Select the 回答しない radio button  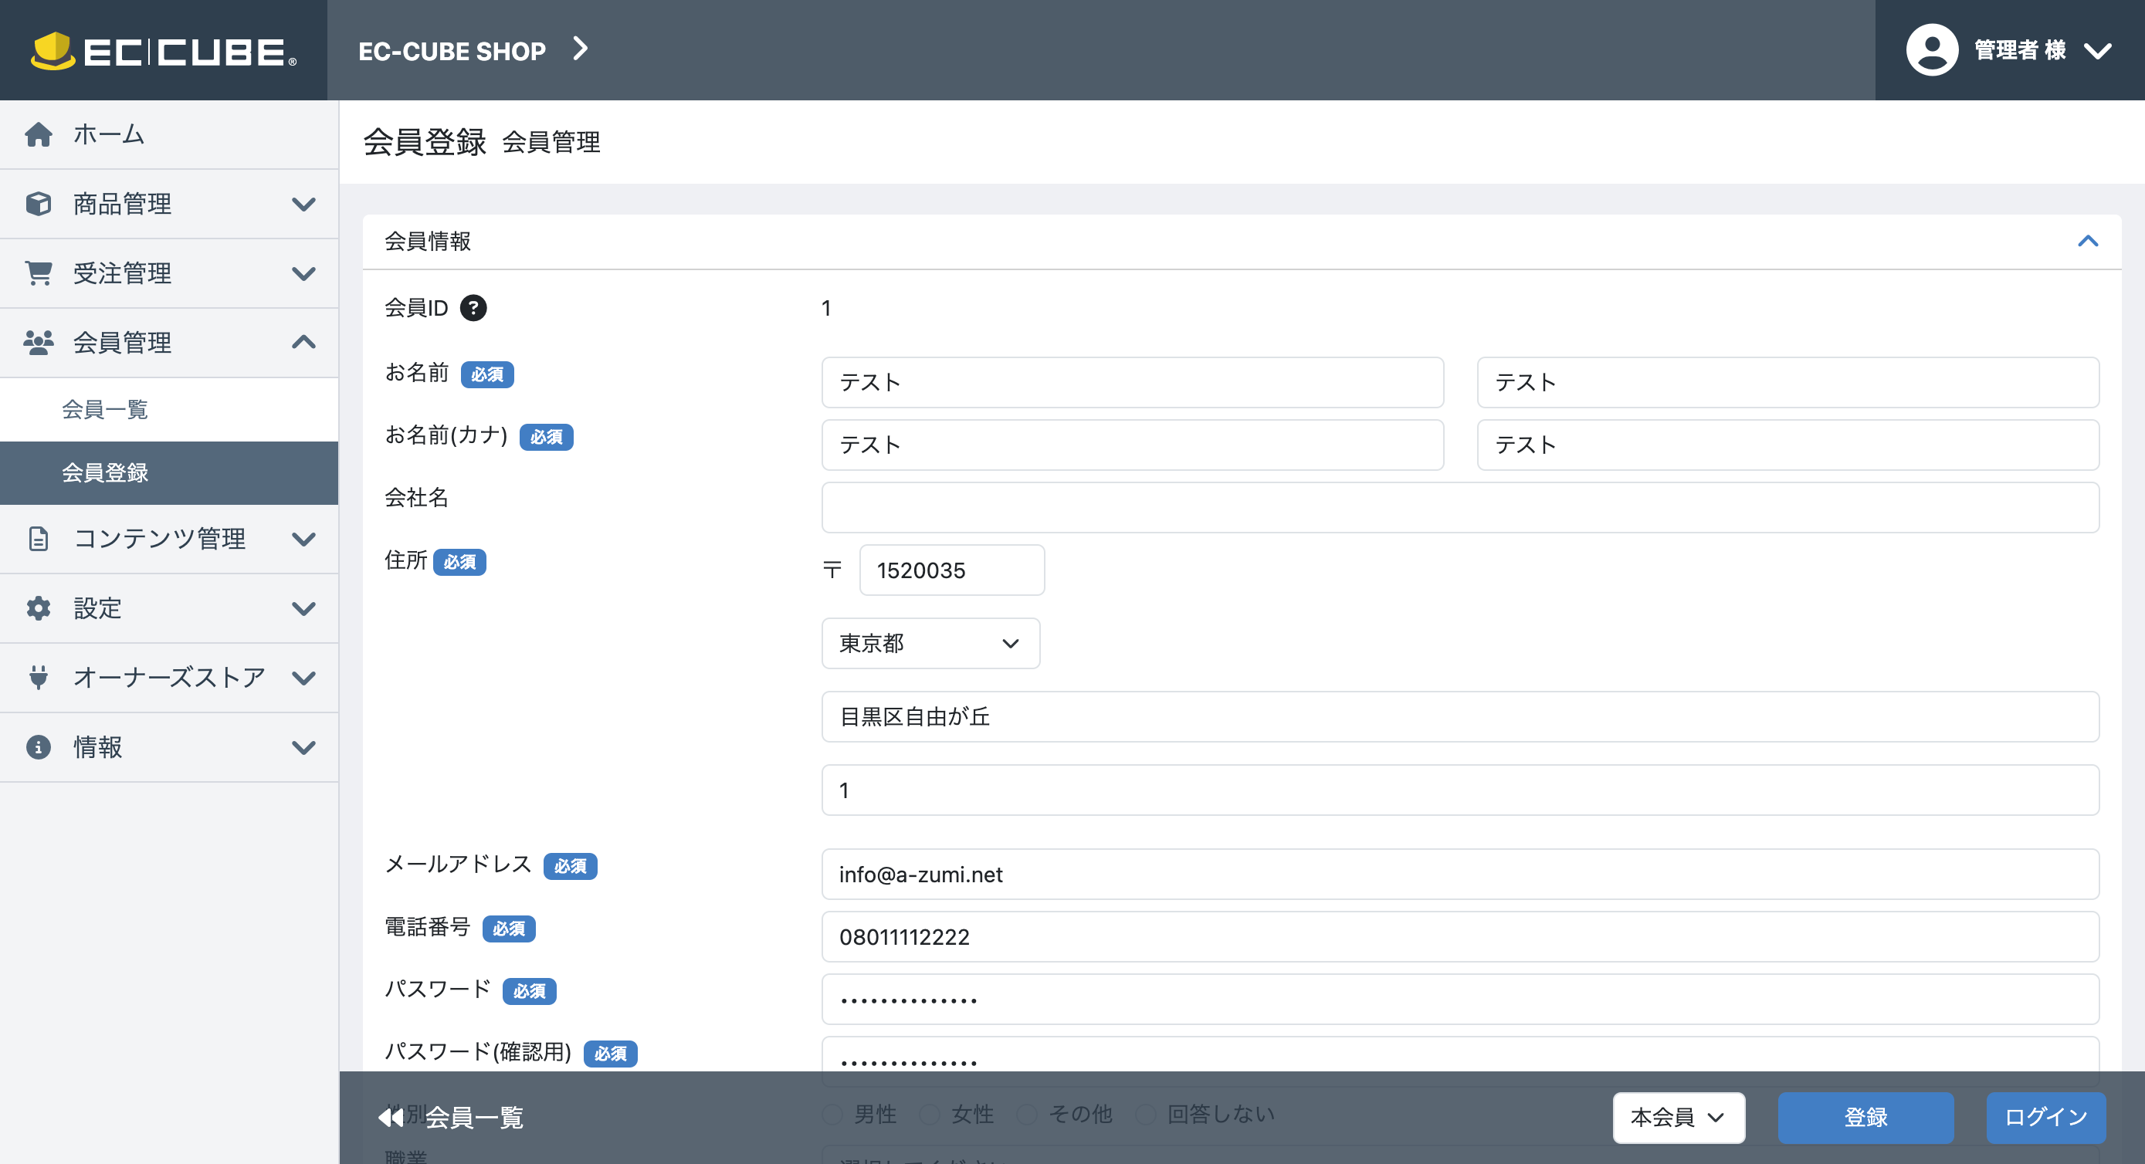[1146, 1114]
